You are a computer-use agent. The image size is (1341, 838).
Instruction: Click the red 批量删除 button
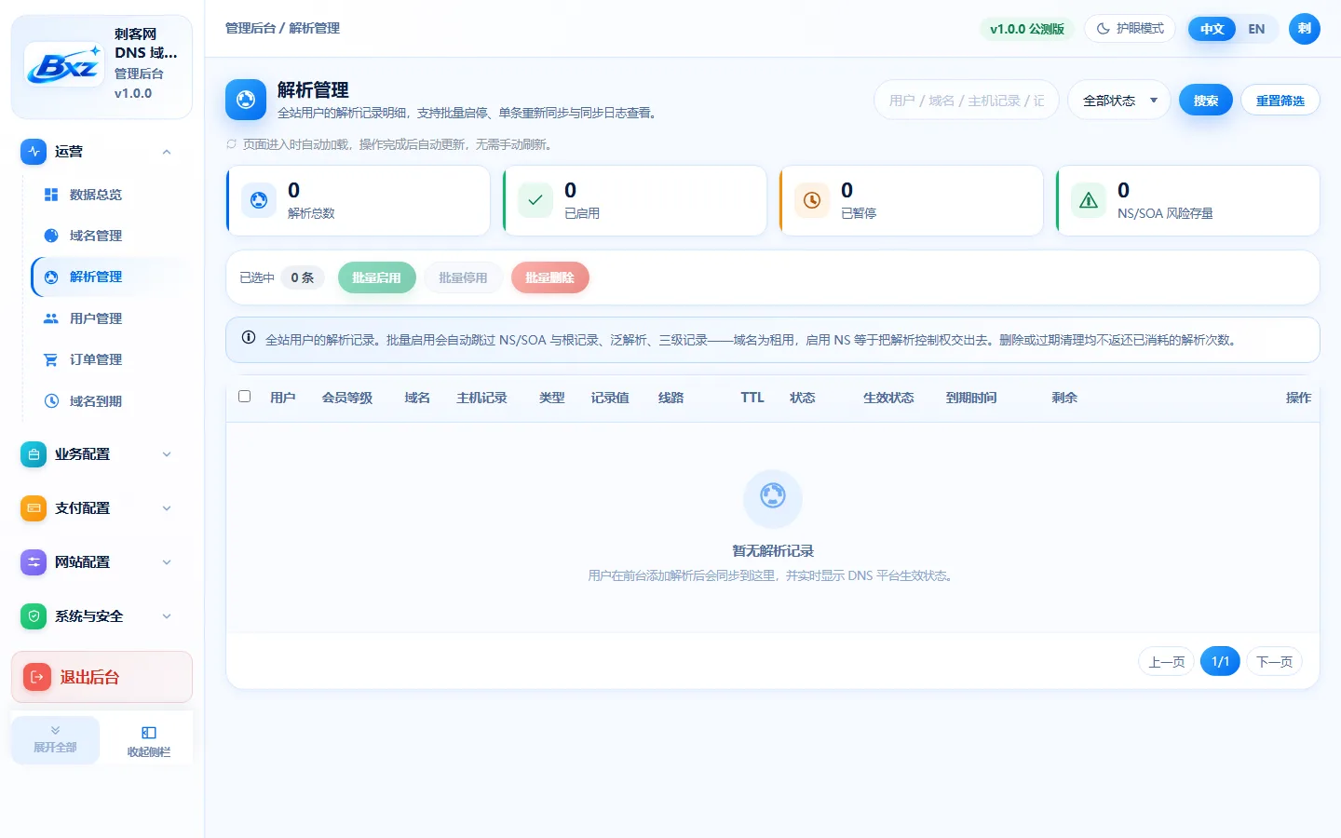click(550, 277)
